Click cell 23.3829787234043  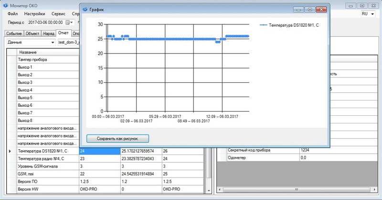coord(141,159)
